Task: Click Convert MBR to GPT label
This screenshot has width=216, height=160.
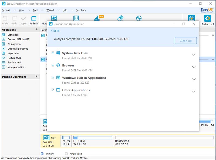Action: click(x=18, y=39)
